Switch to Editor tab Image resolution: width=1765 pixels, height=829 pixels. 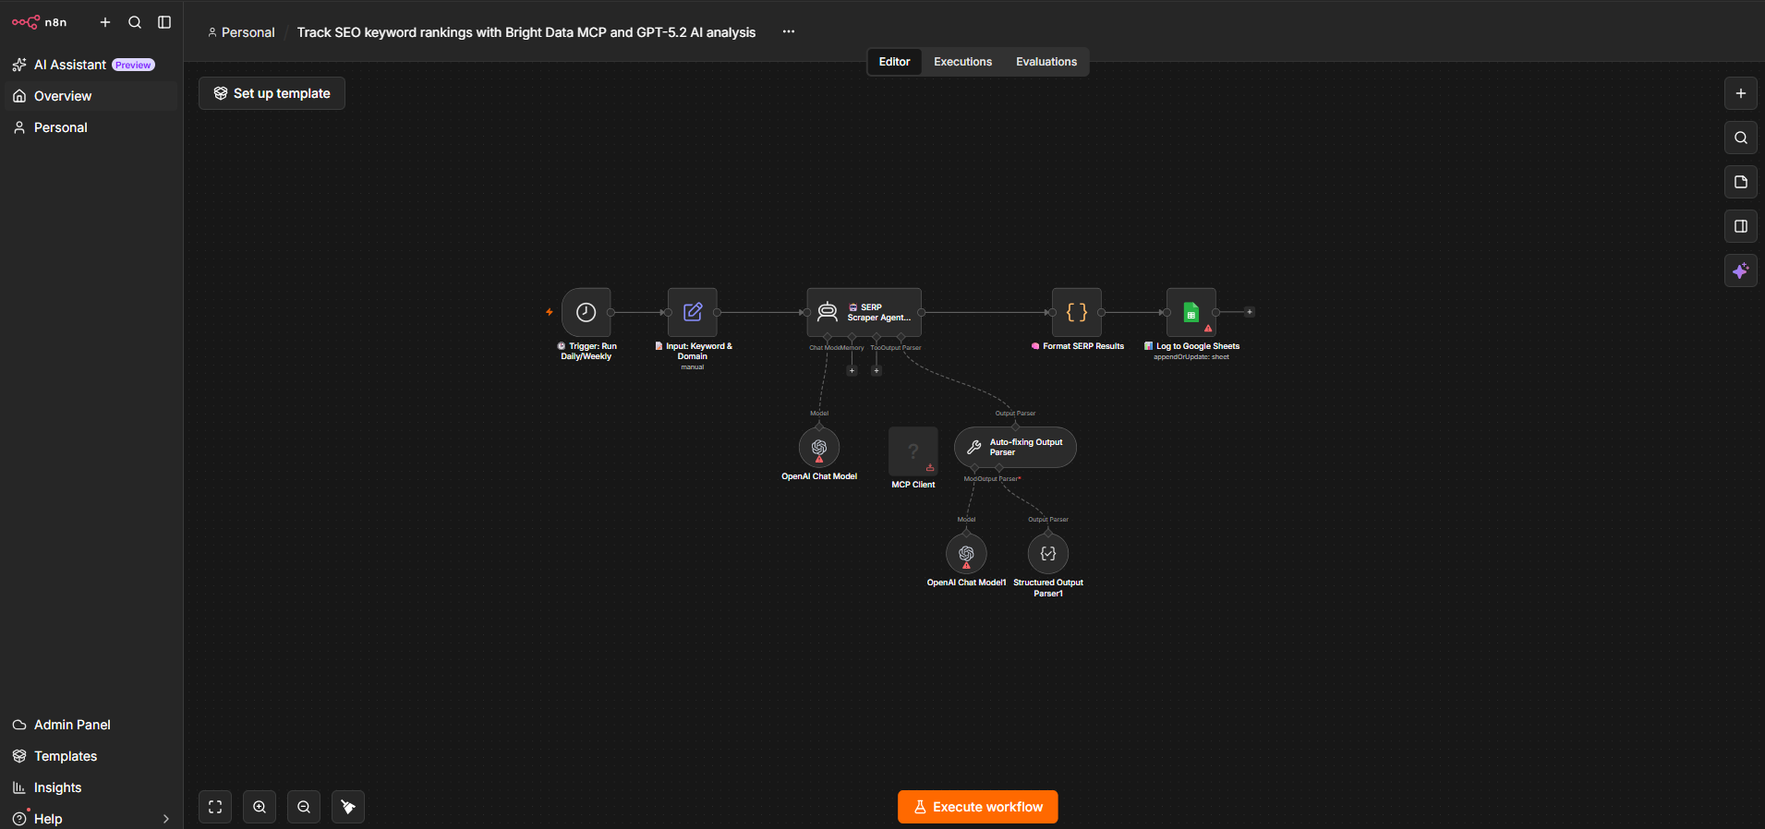(x=894, y=62)
